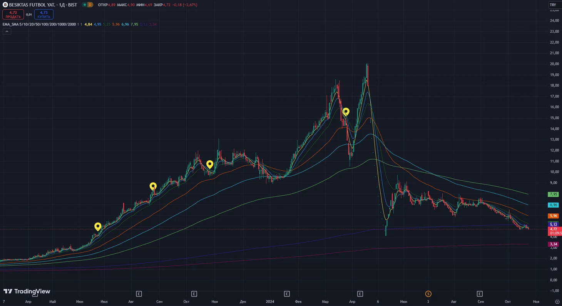Select the EMA_SMA 5/10/20/50/100/200/1000/2000 indicator title
562x306 pixels.
coord(39,24)
